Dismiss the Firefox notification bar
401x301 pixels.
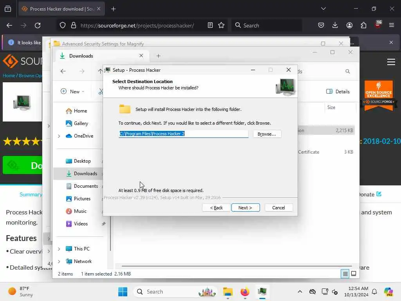coord(391,42)
